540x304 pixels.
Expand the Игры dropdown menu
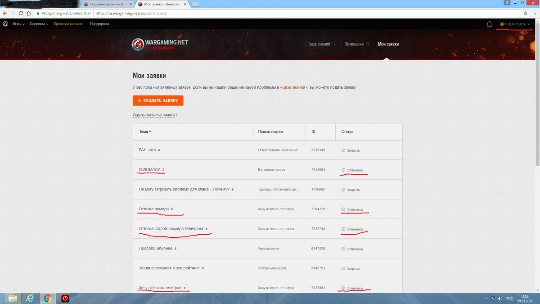click(18, 24)
